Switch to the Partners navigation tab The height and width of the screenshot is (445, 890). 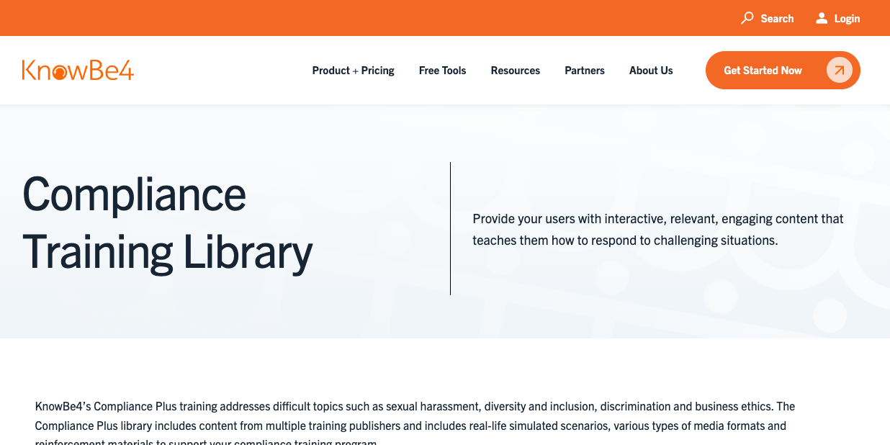click(x=585, y=70)
